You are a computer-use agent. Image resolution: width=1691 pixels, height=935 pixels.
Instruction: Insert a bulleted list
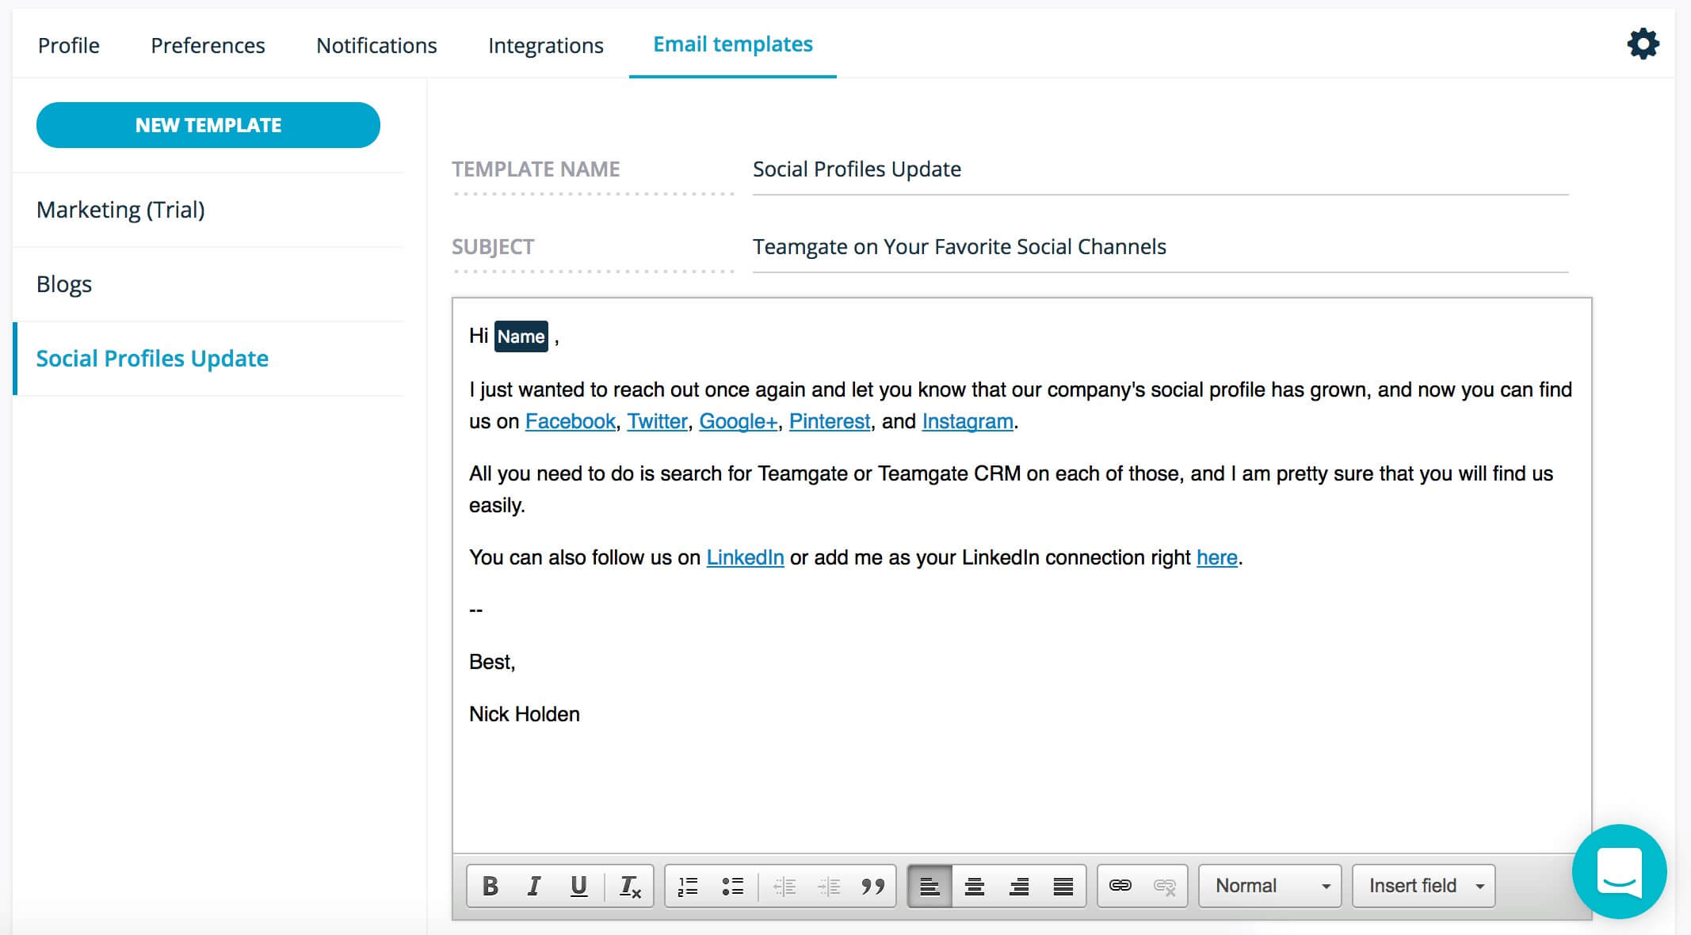coord(732,886)
